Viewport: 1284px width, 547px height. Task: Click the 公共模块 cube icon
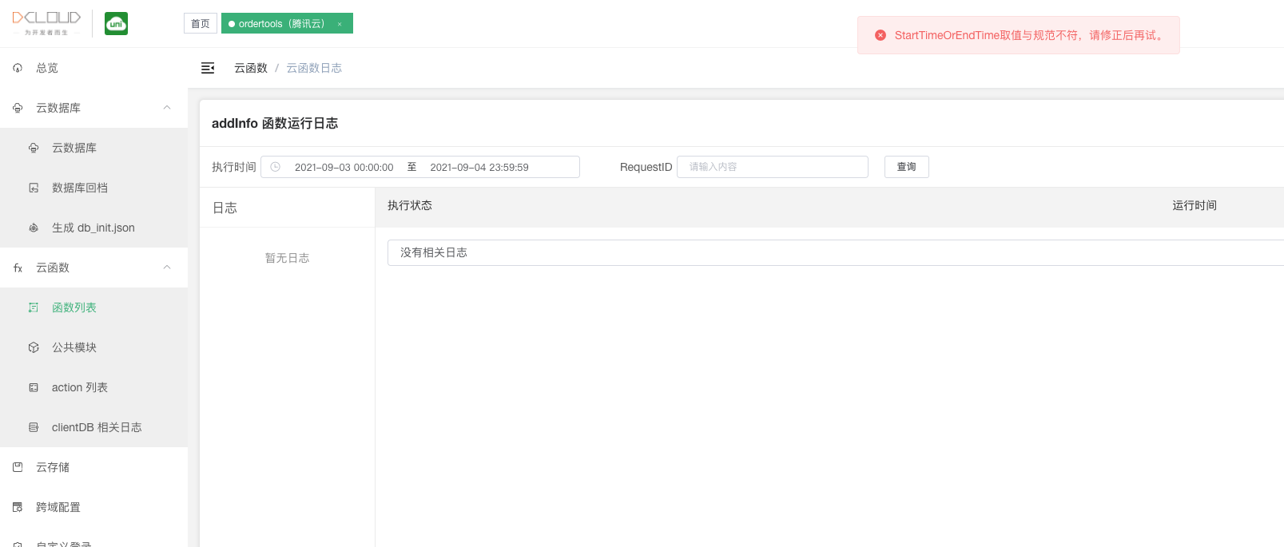click(34, 347)
